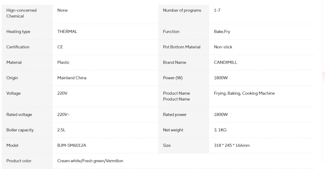The width and height of the screenshot is (325, 169).
Task: Click the 318 * 245 * 166mm size value
Action: [232, 146]
